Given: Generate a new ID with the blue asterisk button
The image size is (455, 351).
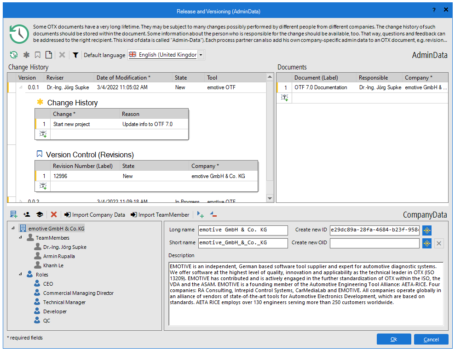Looking at the screenshot, I should pos(427,230).
